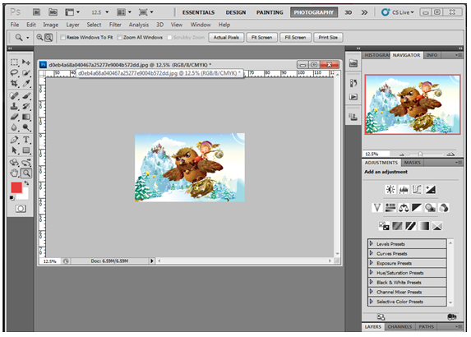Switch to Painting workspace
The width and height of the screenshot is (471, 337).
click(x=270, y=12)
